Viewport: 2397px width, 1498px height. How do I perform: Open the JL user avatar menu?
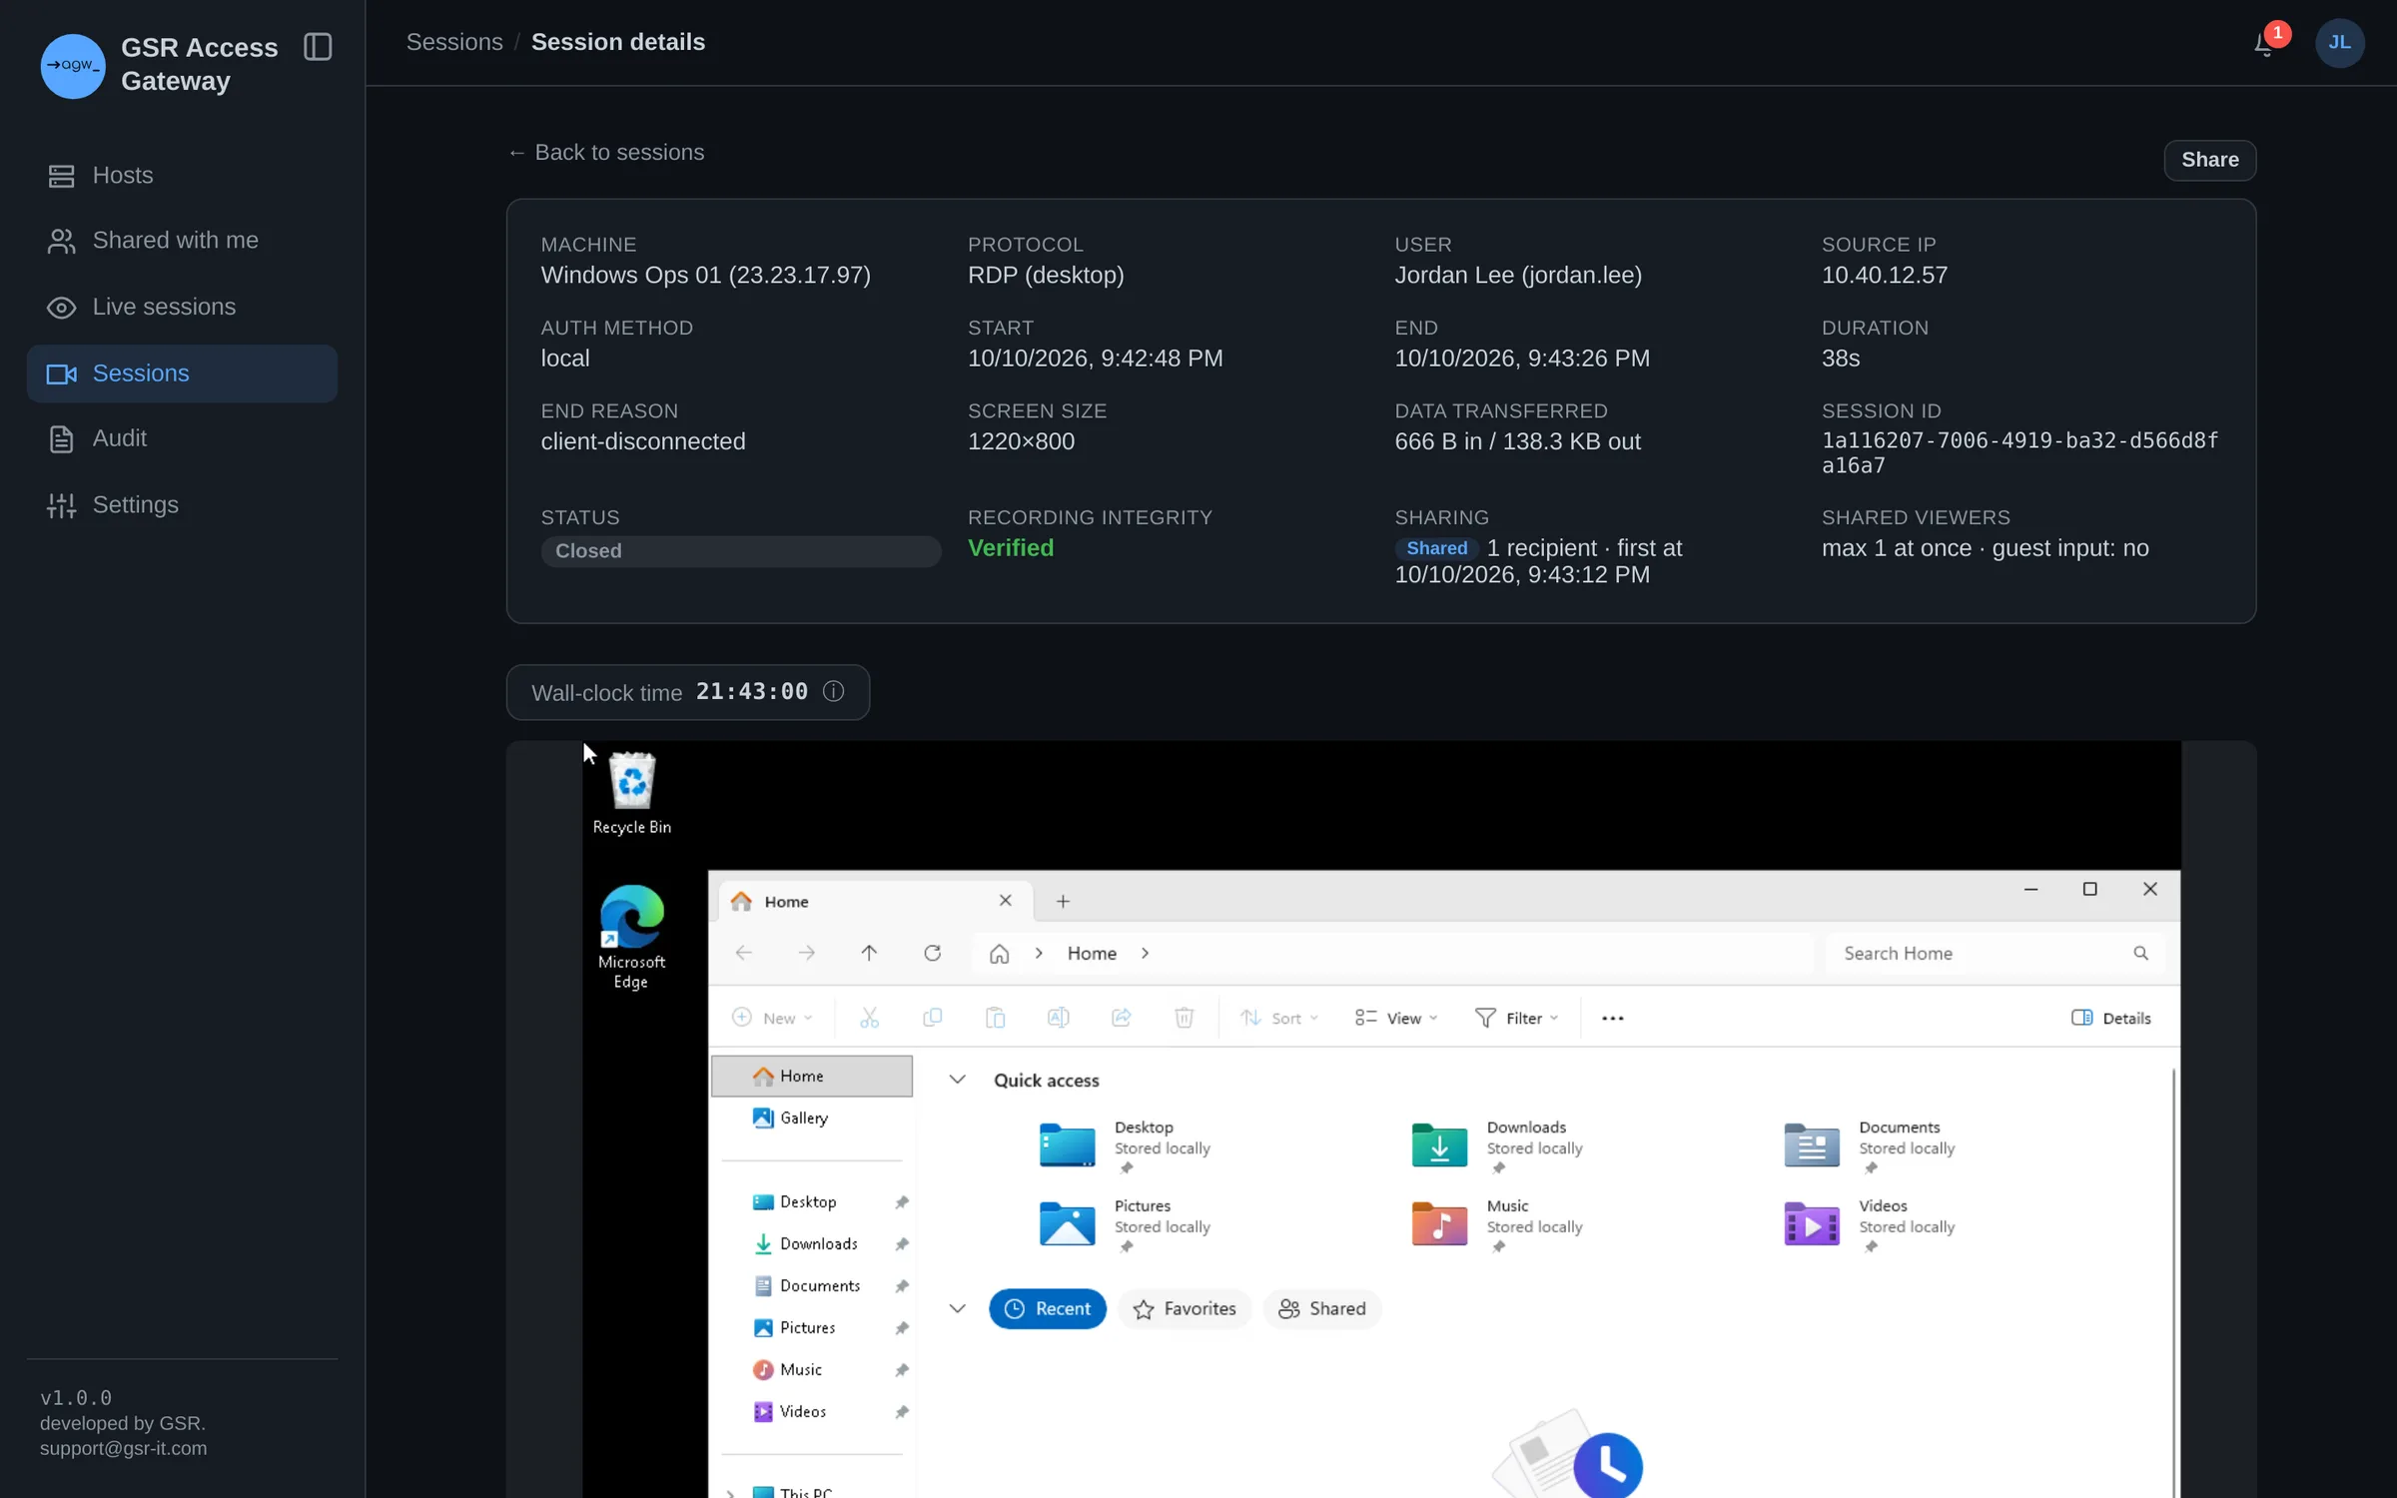click(x=2339, y=43)
